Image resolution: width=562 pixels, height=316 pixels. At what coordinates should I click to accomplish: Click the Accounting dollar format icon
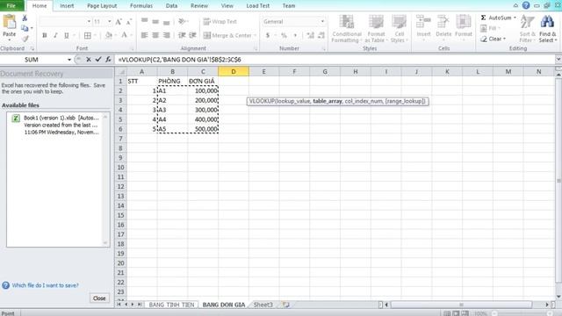click(267, 35)
